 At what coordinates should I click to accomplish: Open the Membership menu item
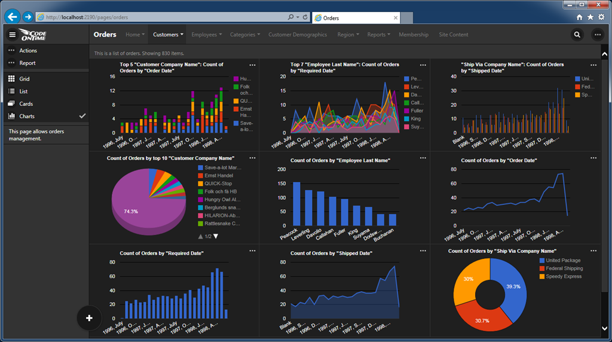(x=414, y=35)
